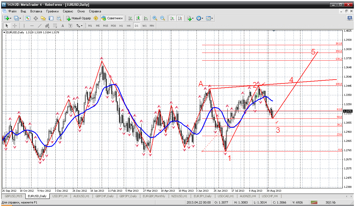Open the Сервис menu

(68, 11)
